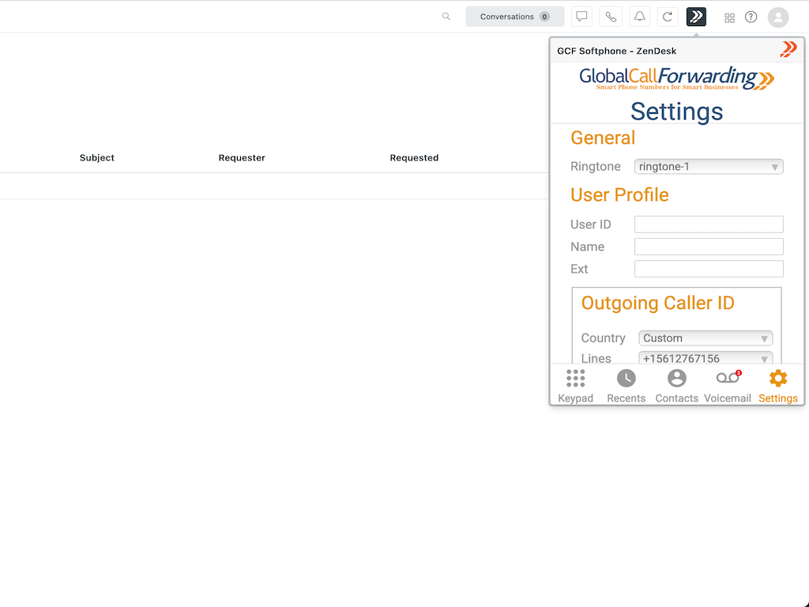
Task: Open the Voicemail tab
Action: [728, 386]
